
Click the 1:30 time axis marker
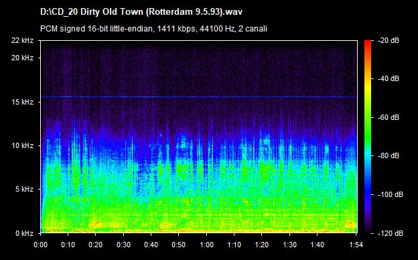[290, 245]
